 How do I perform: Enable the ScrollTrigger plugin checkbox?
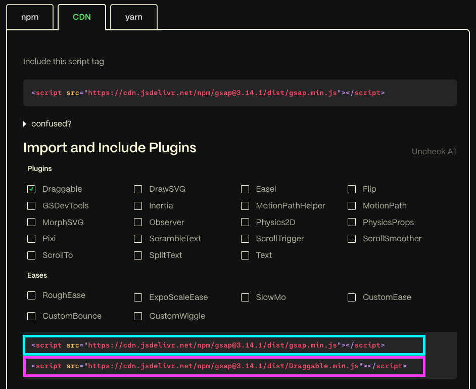click(245, 239)
